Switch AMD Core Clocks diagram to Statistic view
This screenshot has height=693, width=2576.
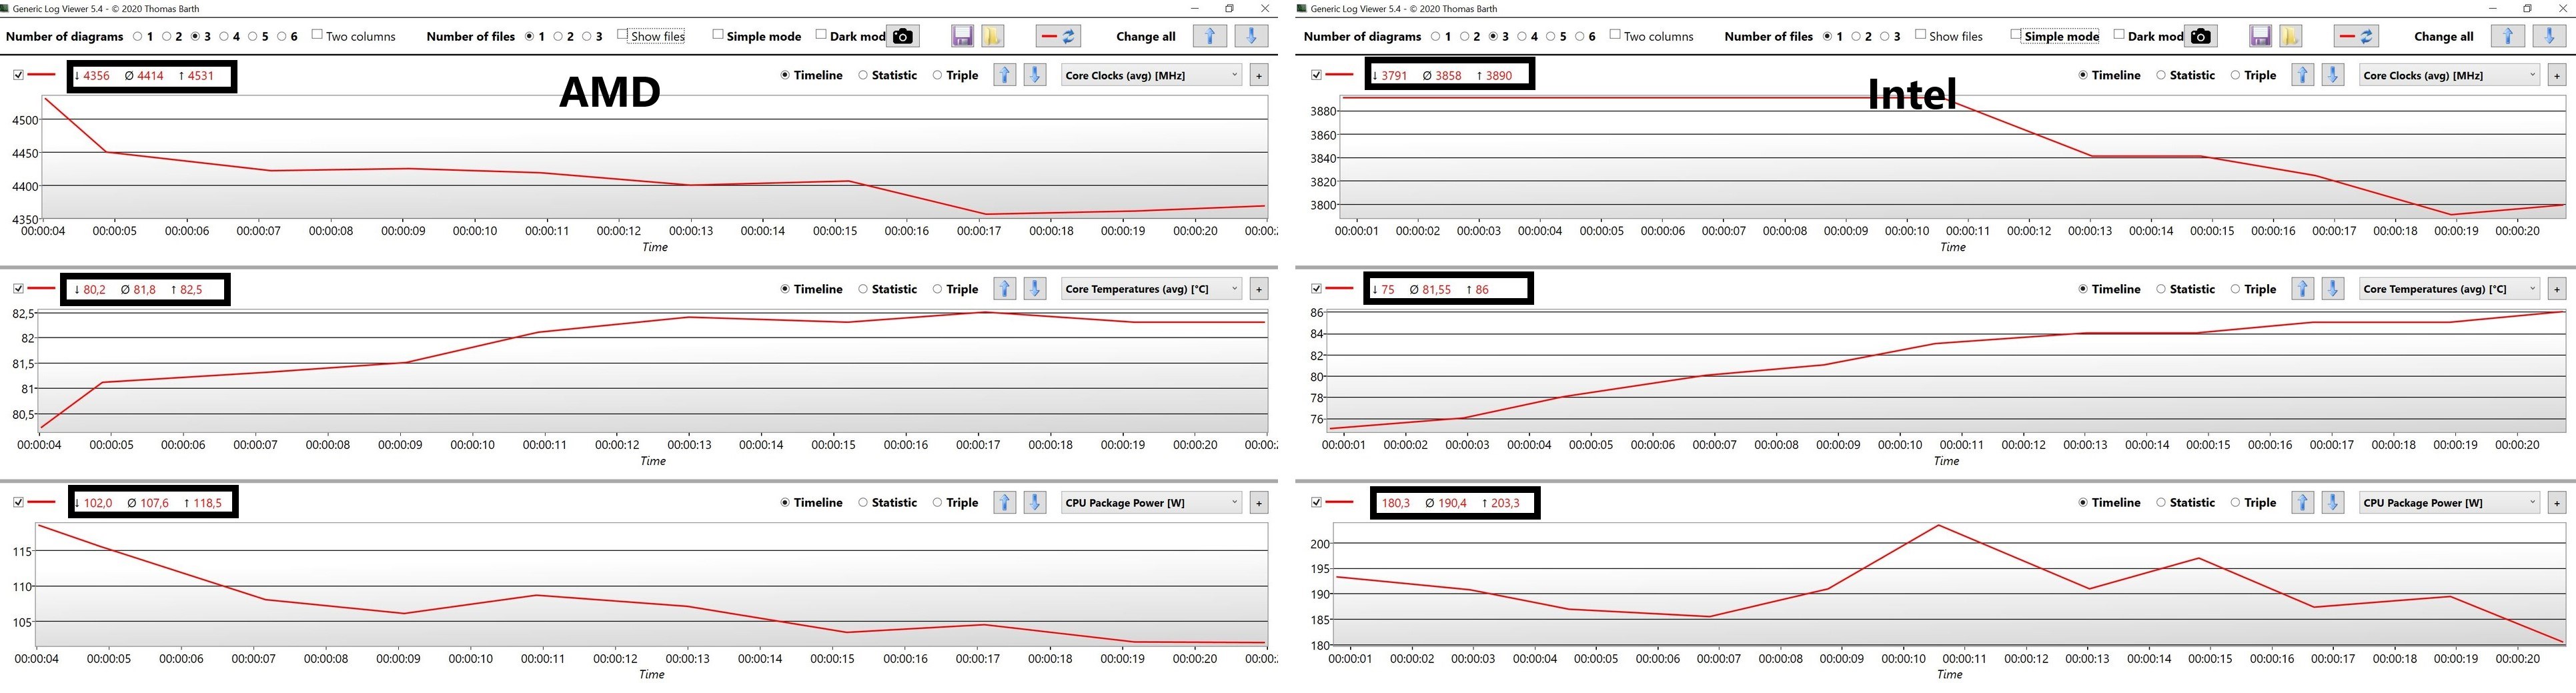pos(863,75)
